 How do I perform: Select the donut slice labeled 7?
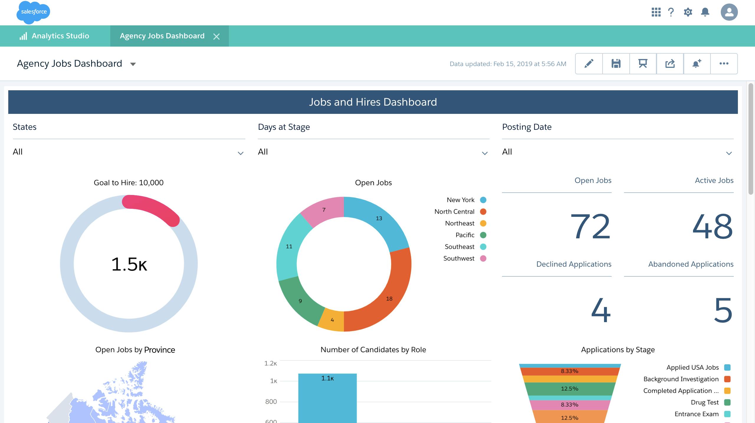324,210
